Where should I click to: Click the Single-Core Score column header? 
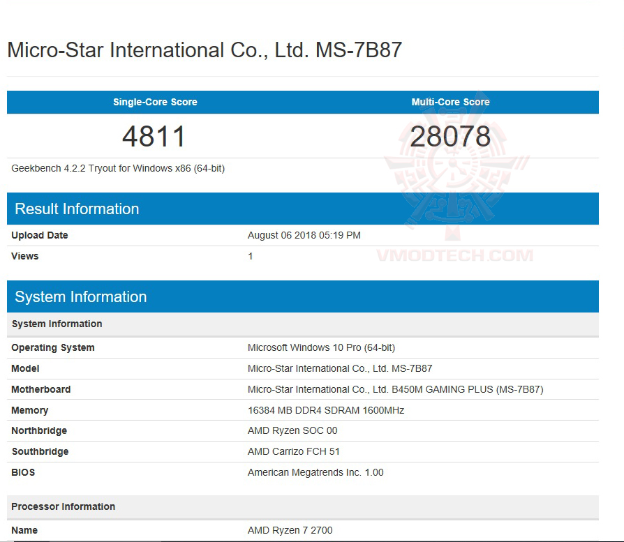[x=154, y=102]
